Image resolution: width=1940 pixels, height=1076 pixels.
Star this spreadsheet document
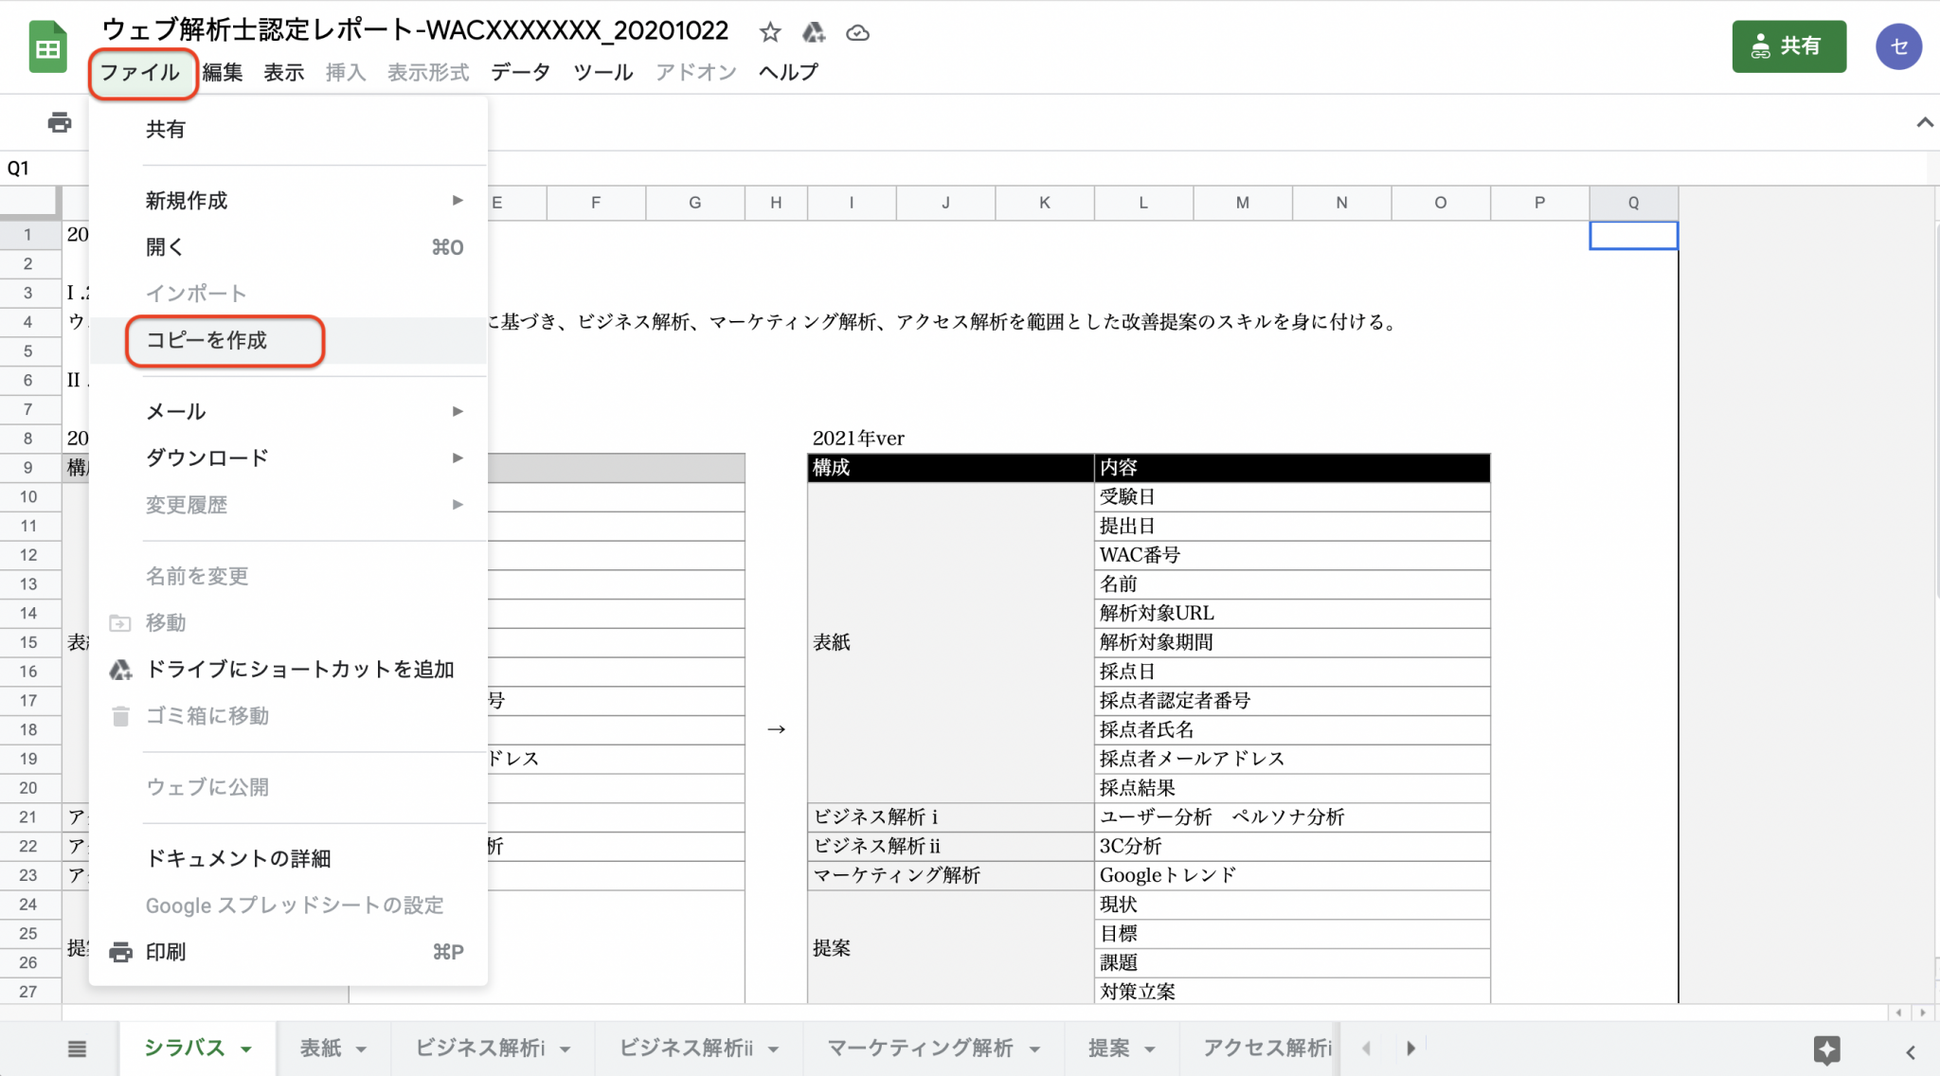coord(770,33)
